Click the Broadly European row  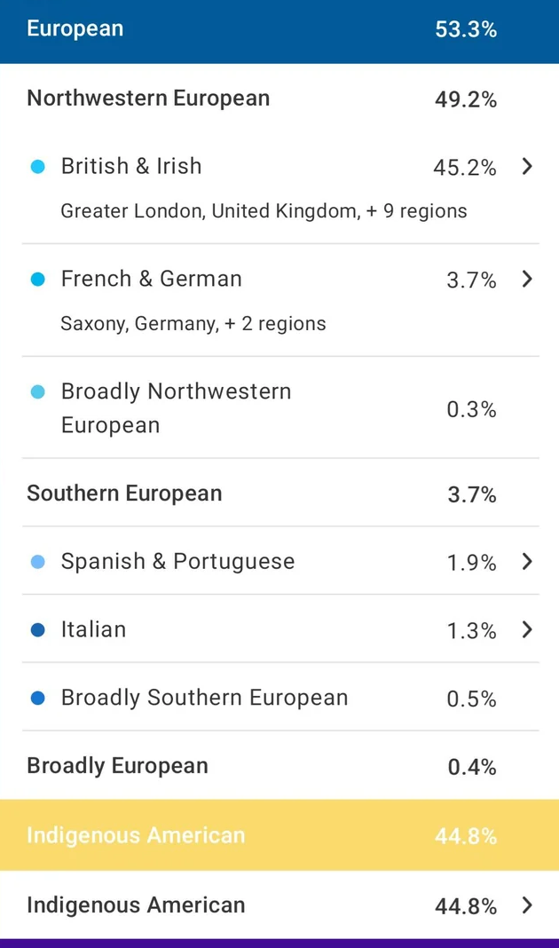(279, 766)
